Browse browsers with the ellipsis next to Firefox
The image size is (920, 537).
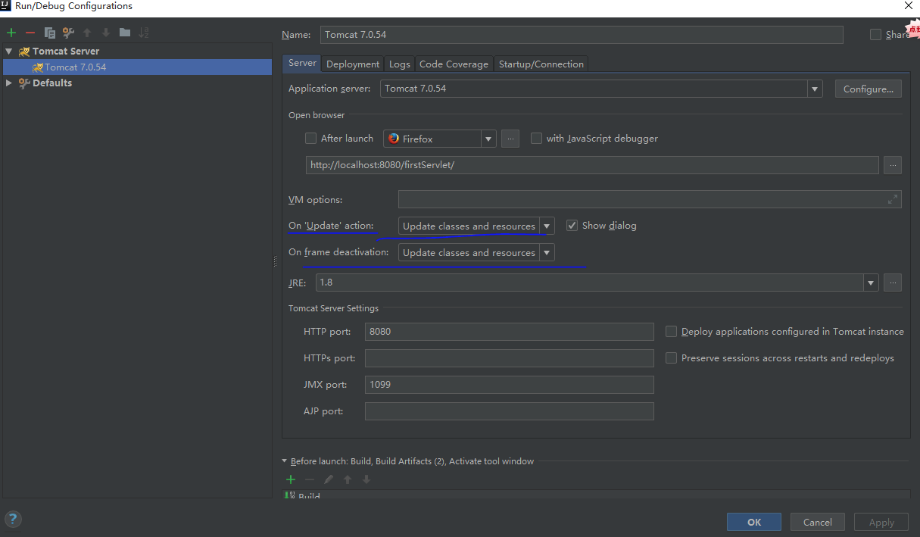pyautogui.click(x=510, y=139)
